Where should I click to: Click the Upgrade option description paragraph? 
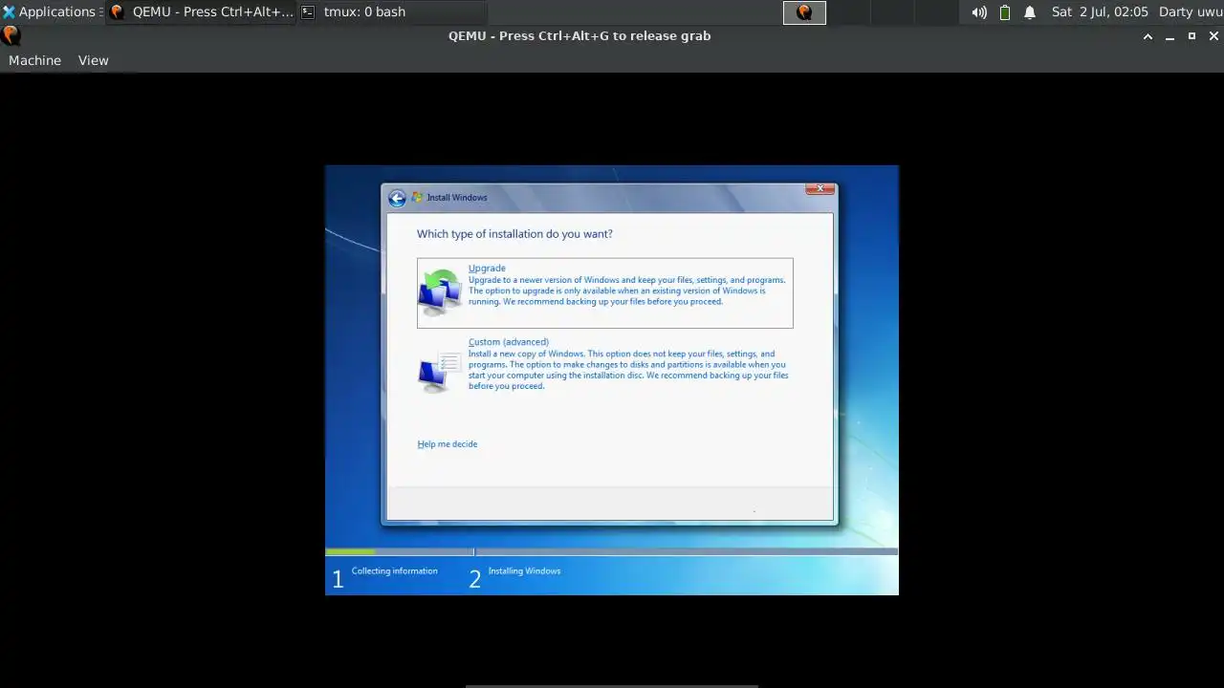tap(627, 290)
